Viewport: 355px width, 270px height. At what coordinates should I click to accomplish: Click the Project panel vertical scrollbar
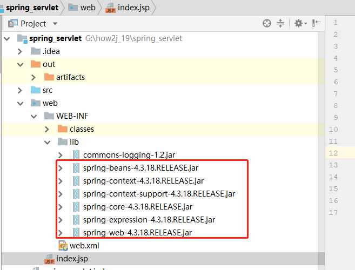tap(321, 145)
